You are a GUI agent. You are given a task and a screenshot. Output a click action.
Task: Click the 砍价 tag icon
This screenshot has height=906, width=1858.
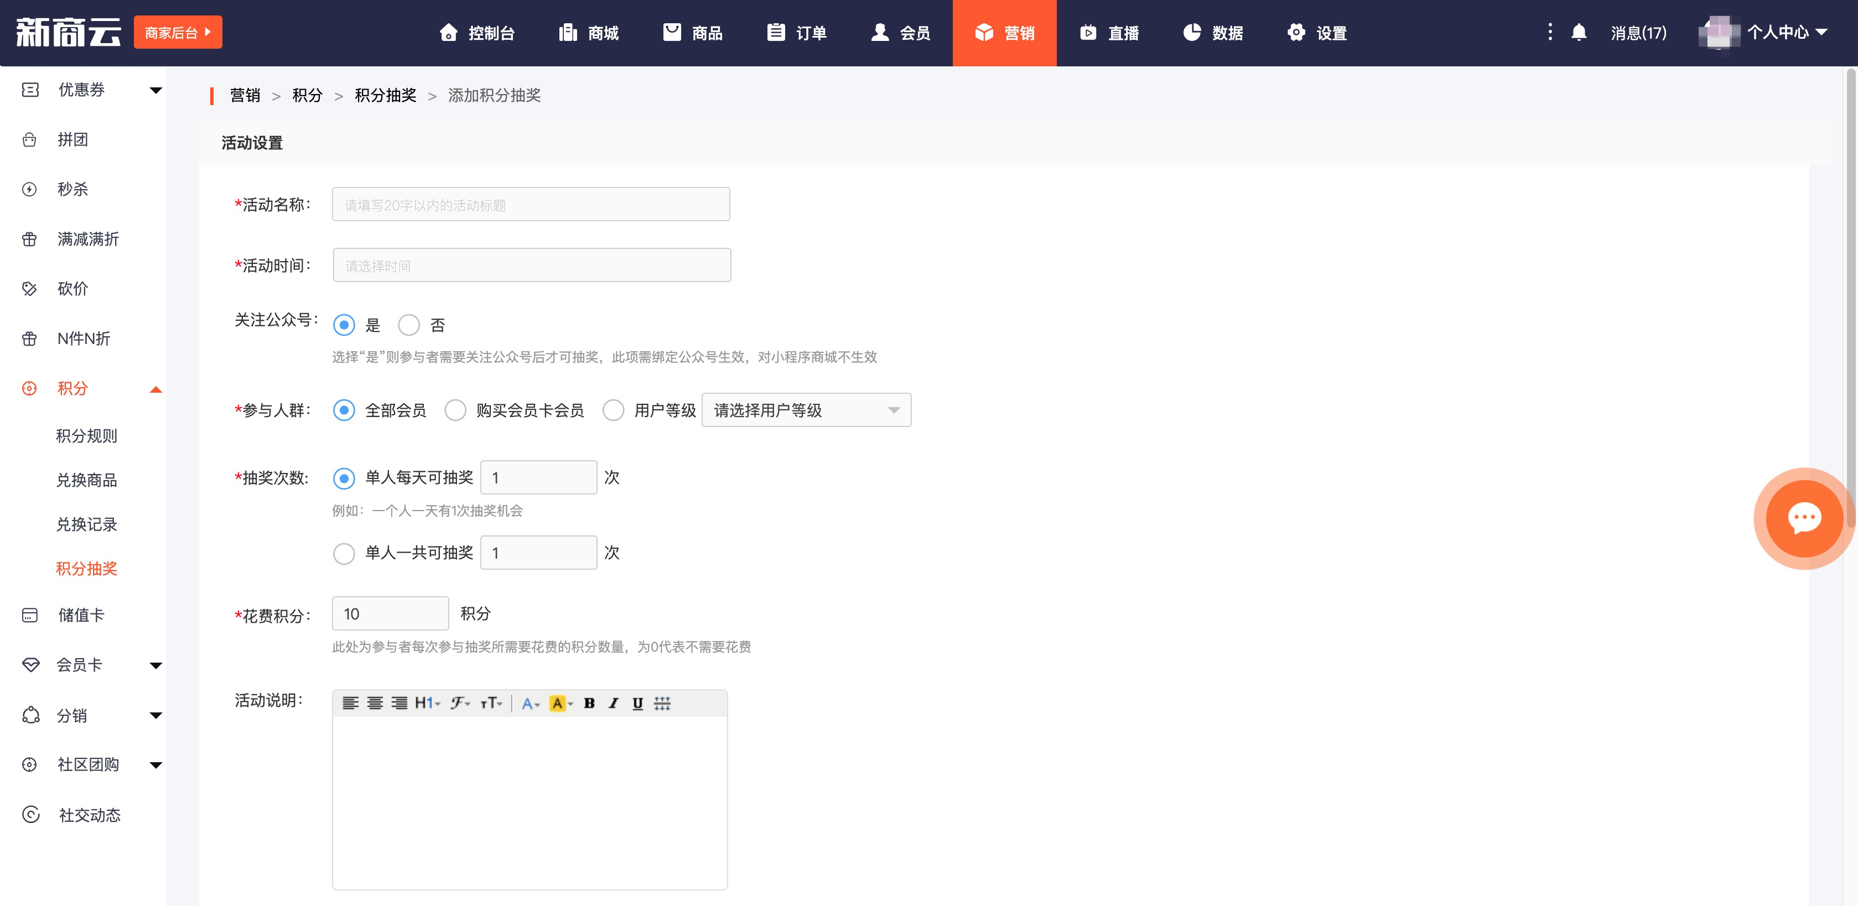pyautogui.click(x=29, y=288)
